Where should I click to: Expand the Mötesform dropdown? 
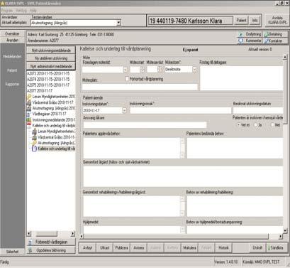194,70
